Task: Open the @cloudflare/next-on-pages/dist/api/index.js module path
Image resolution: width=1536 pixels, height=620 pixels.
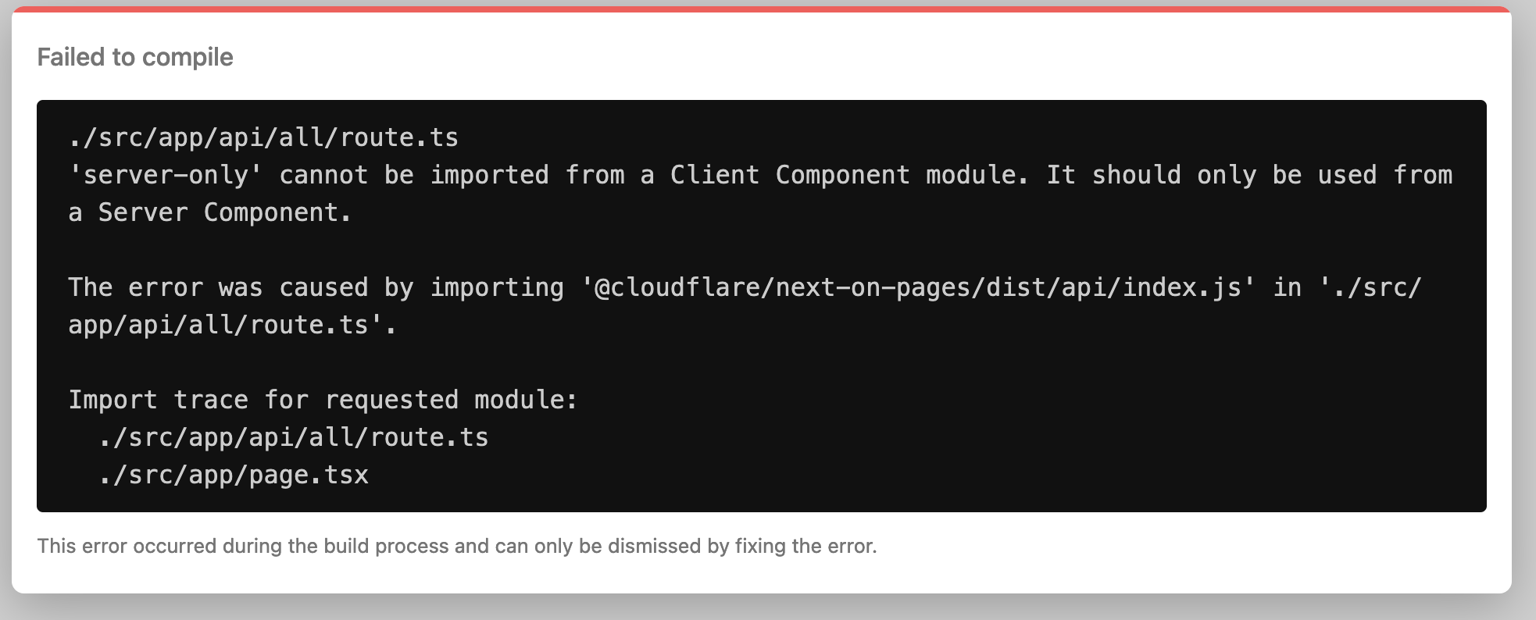Action: [x=919, y=287]
